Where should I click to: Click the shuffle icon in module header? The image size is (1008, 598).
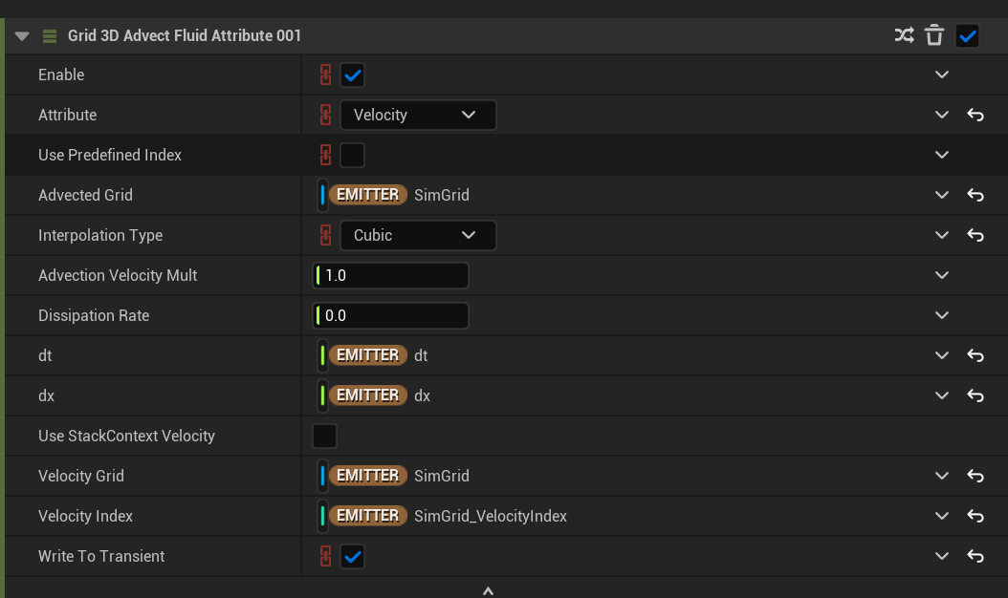(904, 36)
